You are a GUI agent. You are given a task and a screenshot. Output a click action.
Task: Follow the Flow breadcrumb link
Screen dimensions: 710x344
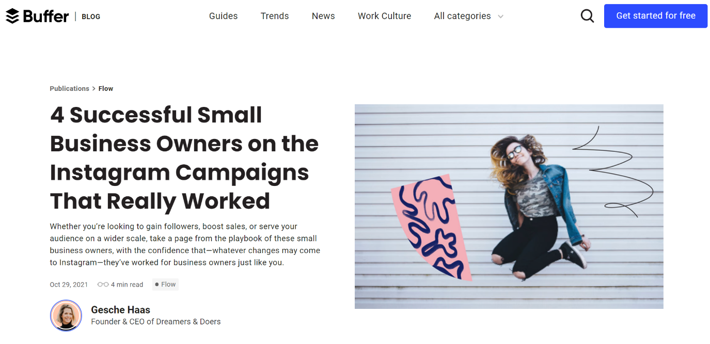tap(106, 89)
